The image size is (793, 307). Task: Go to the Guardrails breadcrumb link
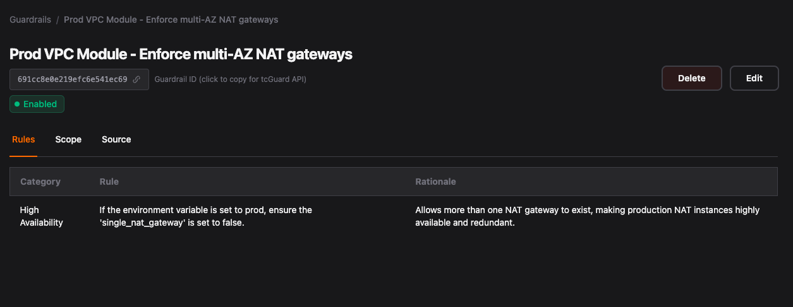(x=30, y=20)
